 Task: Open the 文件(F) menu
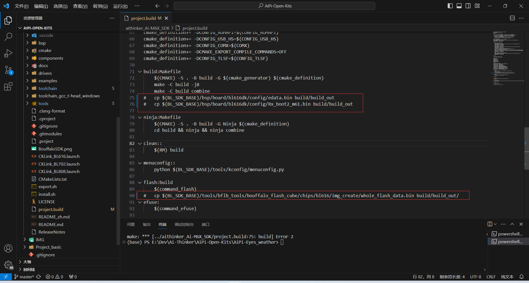point(21,6)
